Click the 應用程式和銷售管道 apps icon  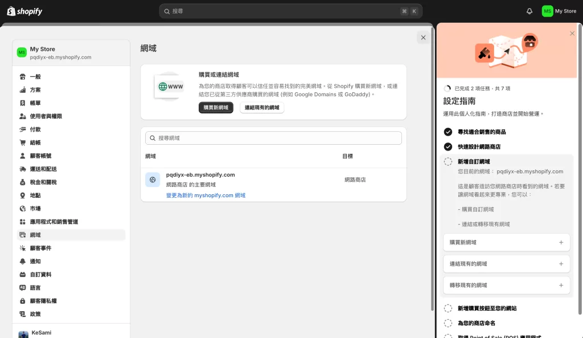23,222
